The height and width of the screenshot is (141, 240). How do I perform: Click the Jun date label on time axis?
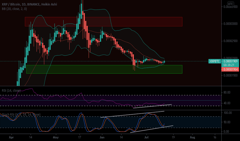point(102,137)
